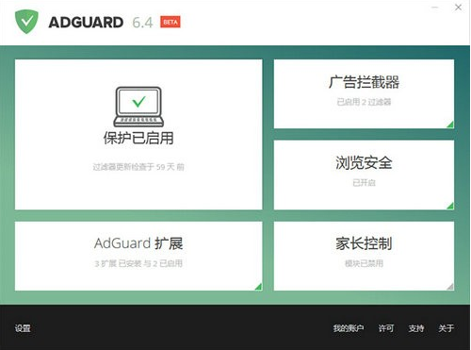Close the AdGuard window
Image resolution: width=471 pixels, height=350 pixels.
point(458,8)
